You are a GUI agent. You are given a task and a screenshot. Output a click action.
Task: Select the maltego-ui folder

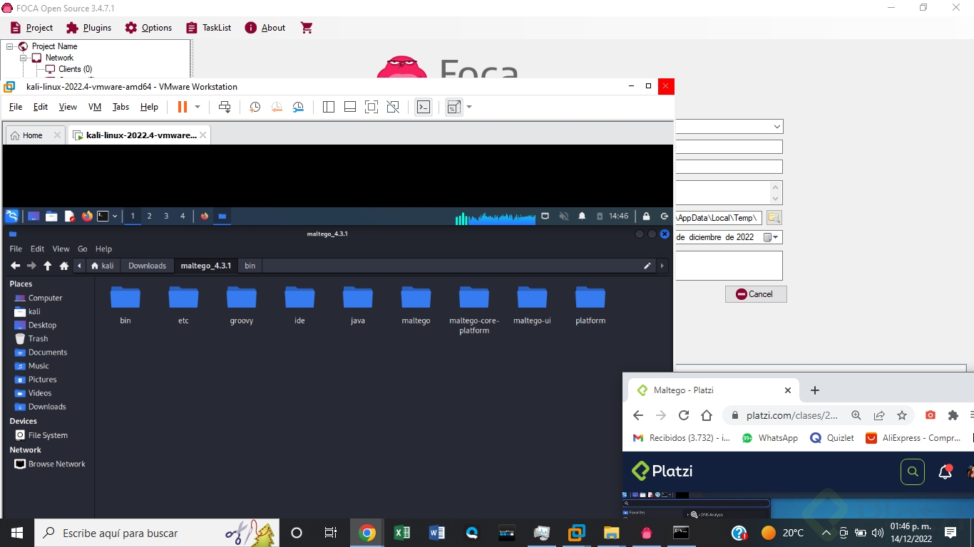(532, 305)
